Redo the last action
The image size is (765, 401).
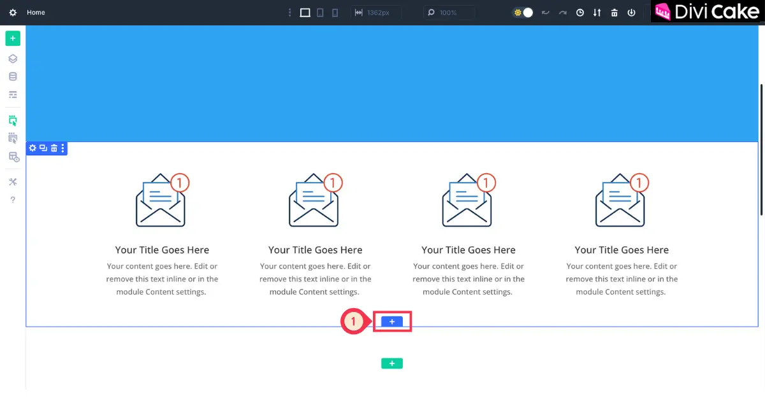click(563, 13)
